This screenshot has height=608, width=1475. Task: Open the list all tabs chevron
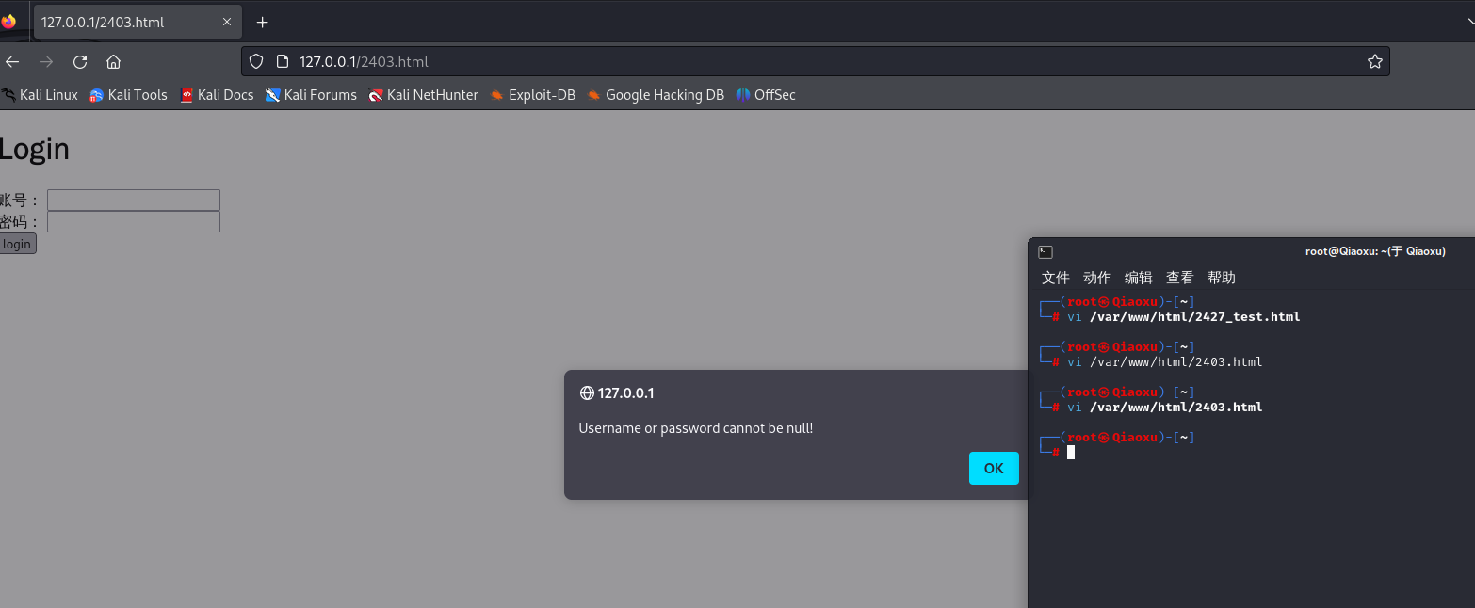pos(1469,22)
